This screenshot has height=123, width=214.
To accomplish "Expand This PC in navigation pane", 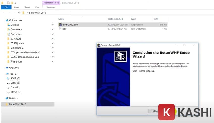I will [3, 74].
